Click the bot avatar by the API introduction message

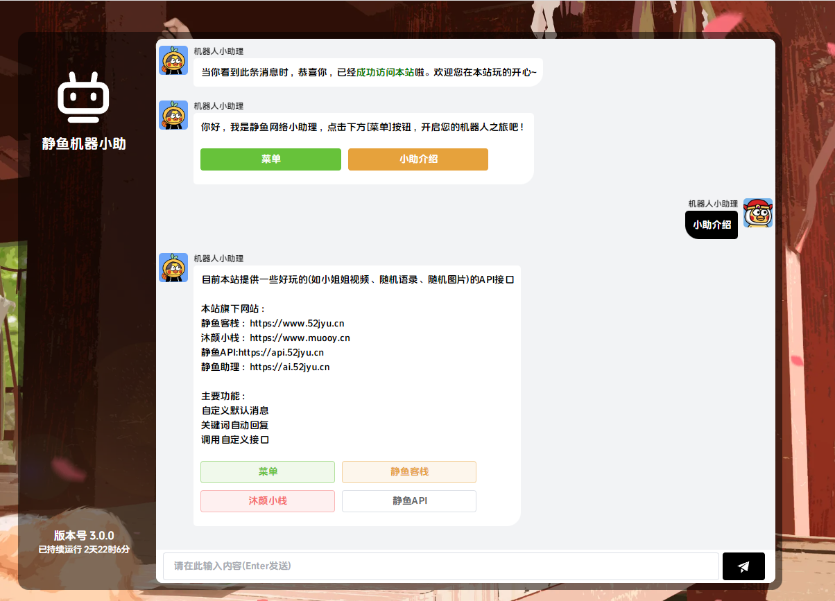click(173, 268)
